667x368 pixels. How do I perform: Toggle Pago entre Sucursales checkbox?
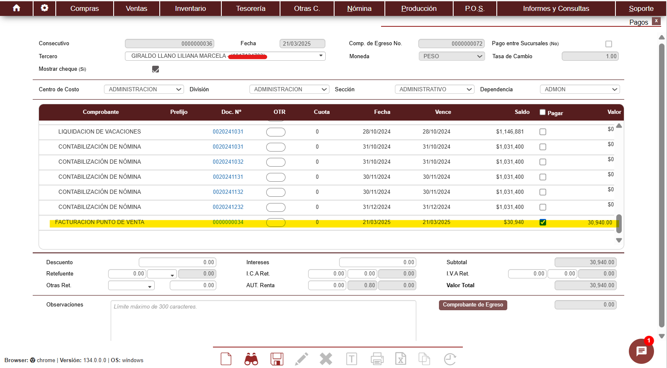coord(609,44)
